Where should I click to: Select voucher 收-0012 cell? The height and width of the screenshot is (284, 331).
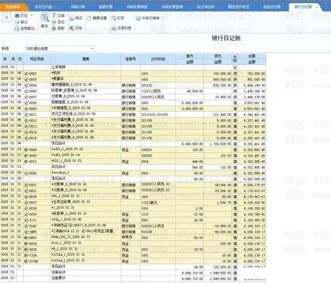point(37,161)
